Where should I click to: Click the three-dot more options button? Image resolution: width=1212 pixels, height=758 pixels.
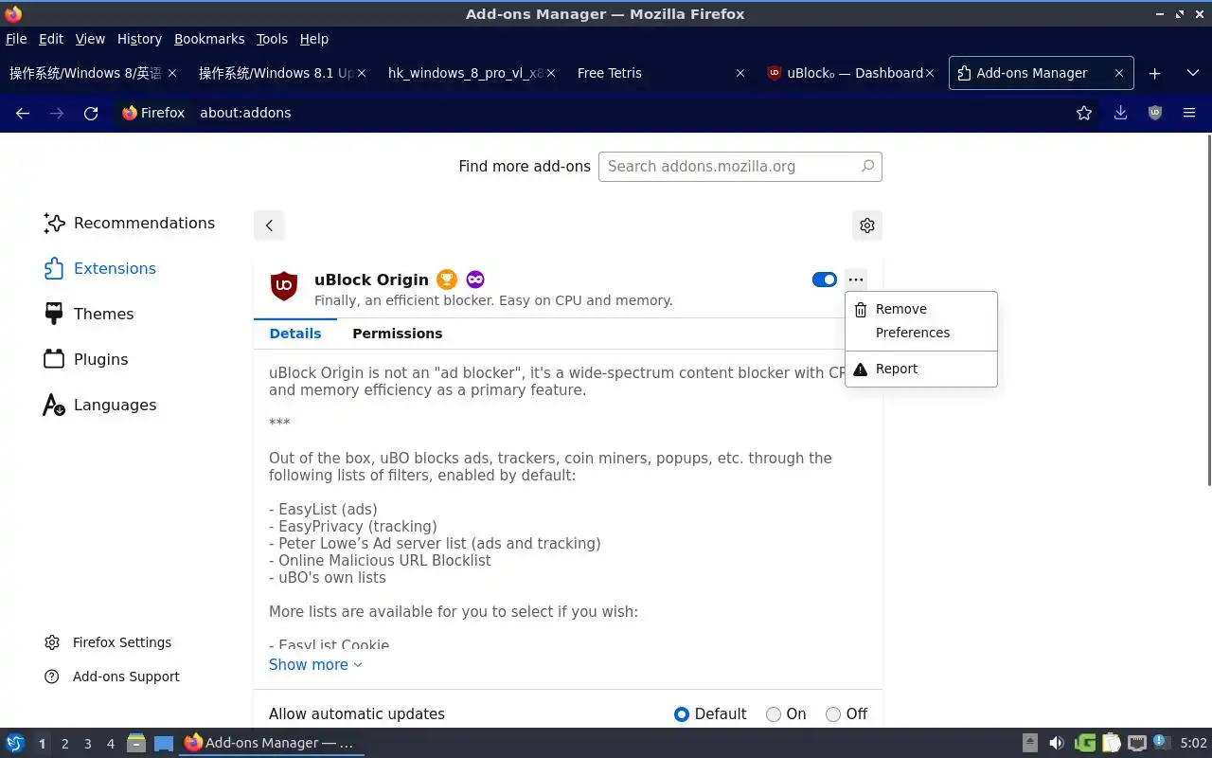pos(856,280)
